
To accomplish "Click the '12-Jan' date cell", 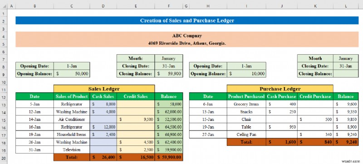I will click(x=35, y=112).
